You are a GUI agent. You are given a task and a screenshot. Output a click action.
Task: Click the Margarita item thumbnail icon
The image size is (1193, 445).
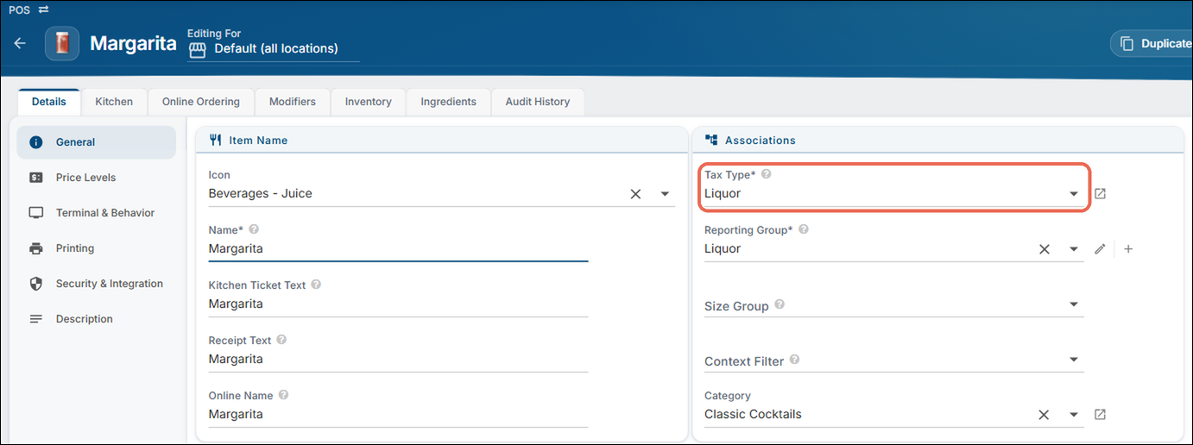point(62,43)
